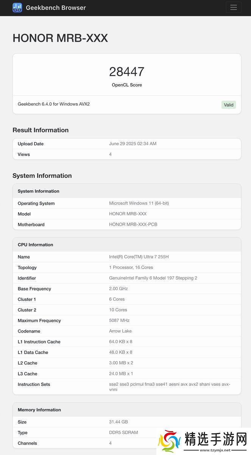Screen dimensions: 251x455
Task: Click the Geekbench logo icon
Action: pyautogui.click(x=17, y=8)
